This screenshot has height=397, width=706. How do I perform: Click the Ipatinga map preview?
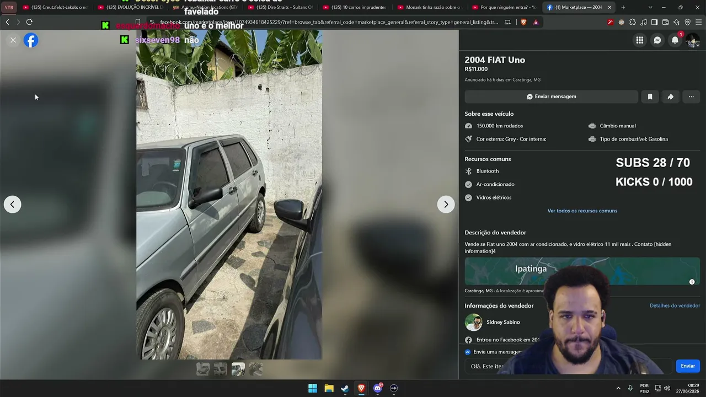tap(582, 271)
